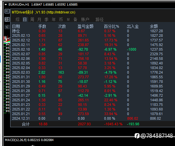Screen dimensions: 175x146
Task: Select the 2025.01.23 date row
Action: (x=21, y=105)
